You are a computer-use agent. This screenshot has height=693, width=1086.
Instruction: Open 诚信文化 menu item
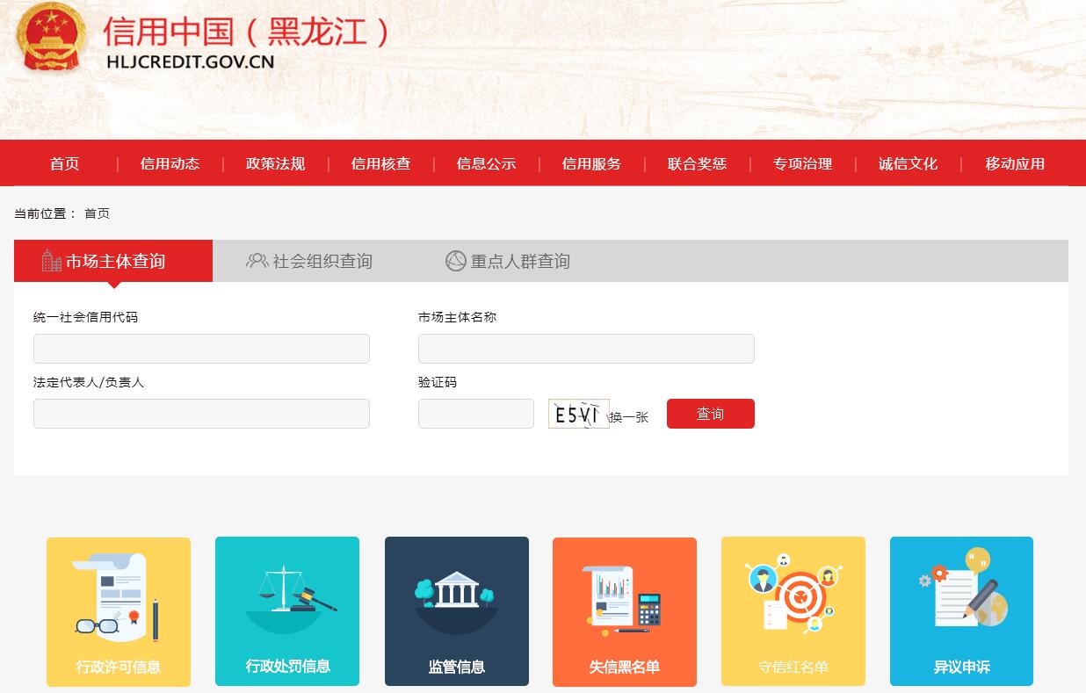tap(909, 163)
